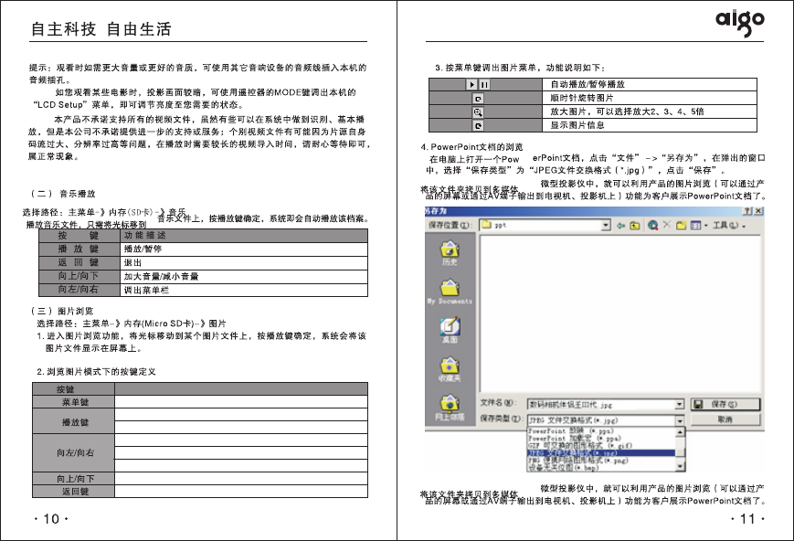Viewport: 794px width, 541px height.
Task: Click the '退出' cell in music table
Action: [244, 262]
